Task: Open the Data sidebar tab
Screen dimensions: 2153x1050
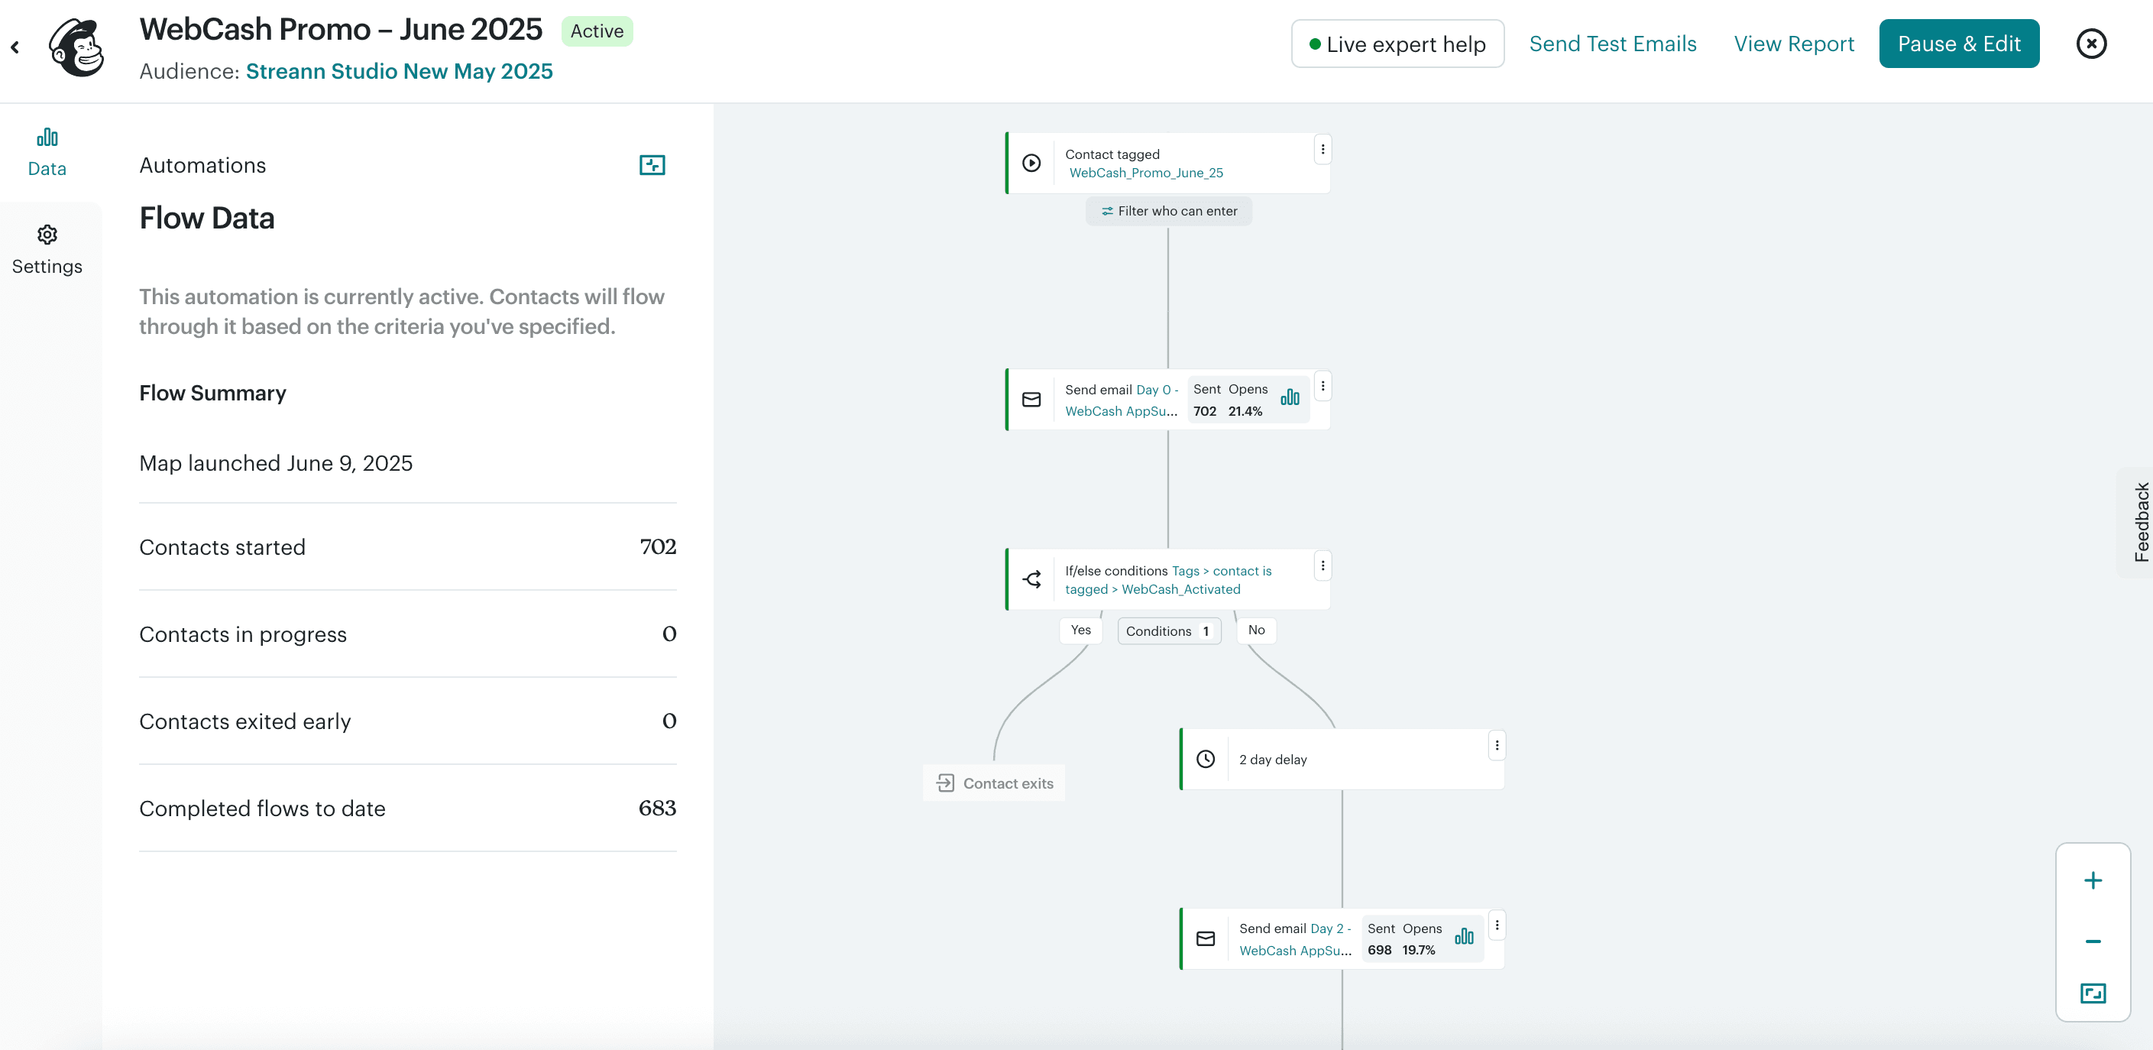Action: pyautogui.click(x=47, y=153)
